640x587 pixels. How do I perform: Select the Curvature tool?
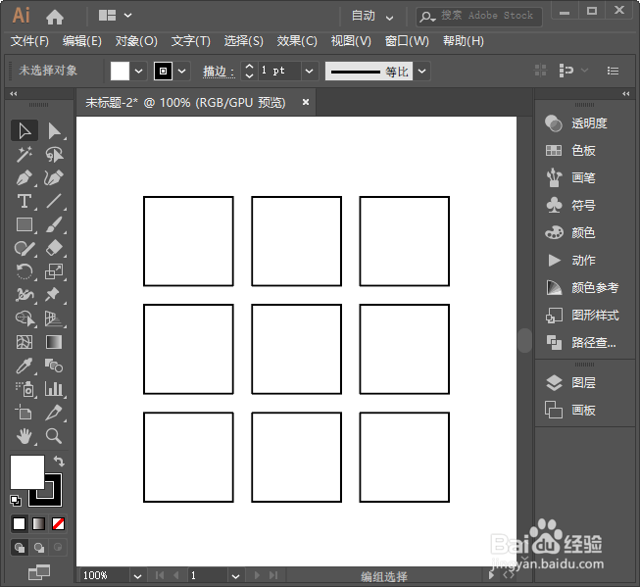[x=54, y=178]
